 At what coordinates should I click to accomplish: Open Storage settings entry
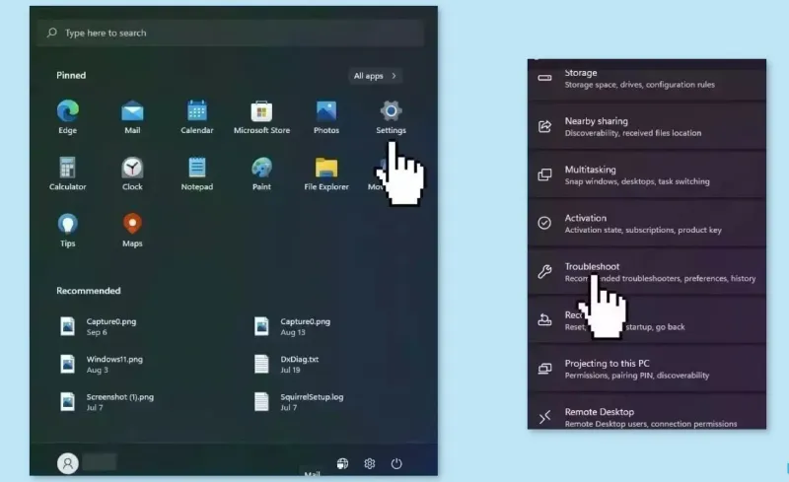647,80
